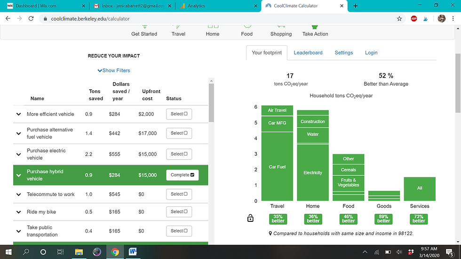The image size is (461, 259).
Task: Open File Explorer from taskbar
Action: [x=79, y=252]
